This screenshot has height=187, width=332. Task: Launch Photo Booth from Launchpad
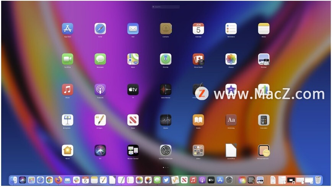199,59
